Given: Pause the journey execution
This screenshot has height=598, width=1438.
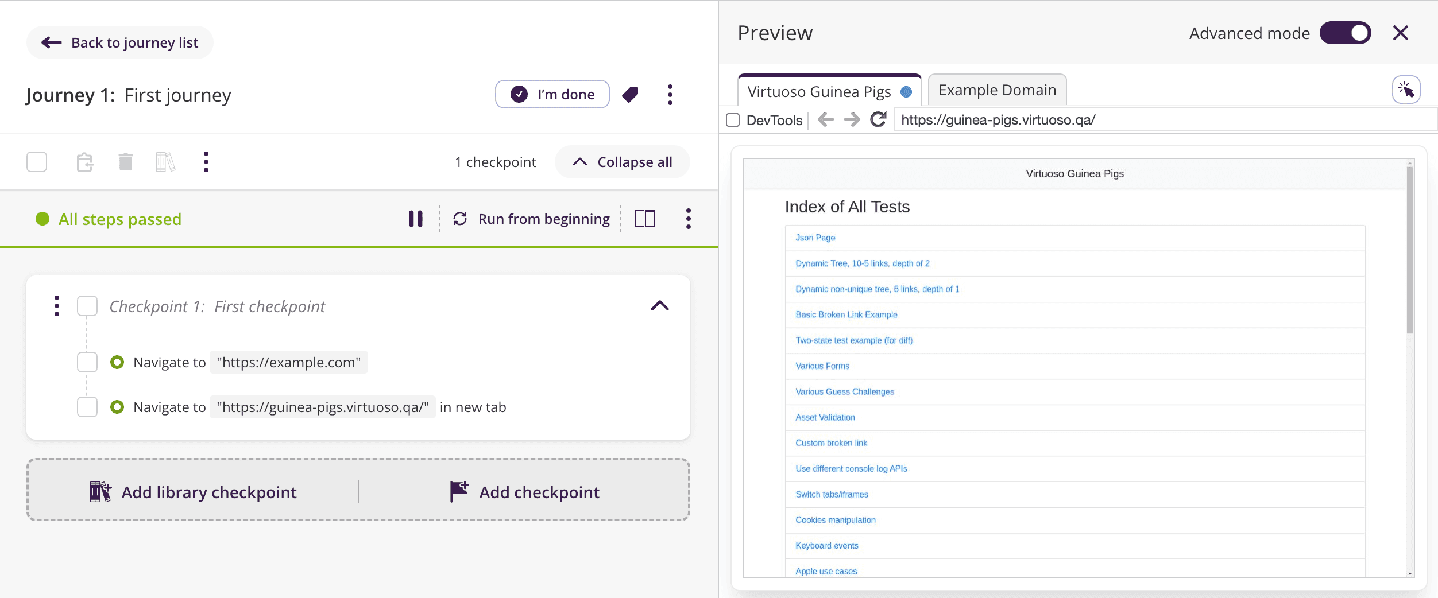Looking at the screenshot, I should pos(415,219).
